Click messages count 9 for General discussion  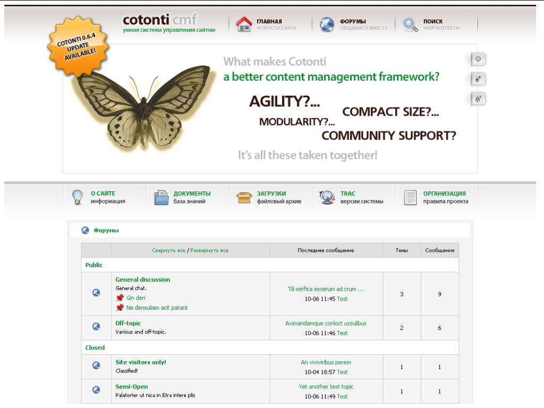point(439,294)
